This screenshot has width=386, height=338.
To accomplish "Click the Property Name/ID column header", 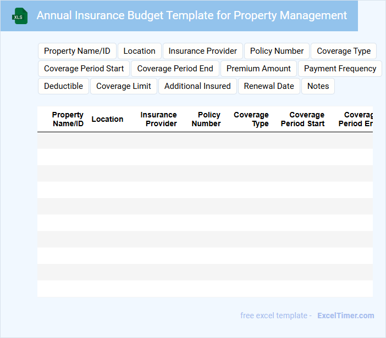I will click(x=68, y=119).
